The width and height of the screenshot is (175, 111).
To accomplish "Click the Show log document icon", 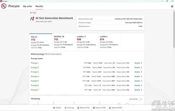I will click(65, 108).
